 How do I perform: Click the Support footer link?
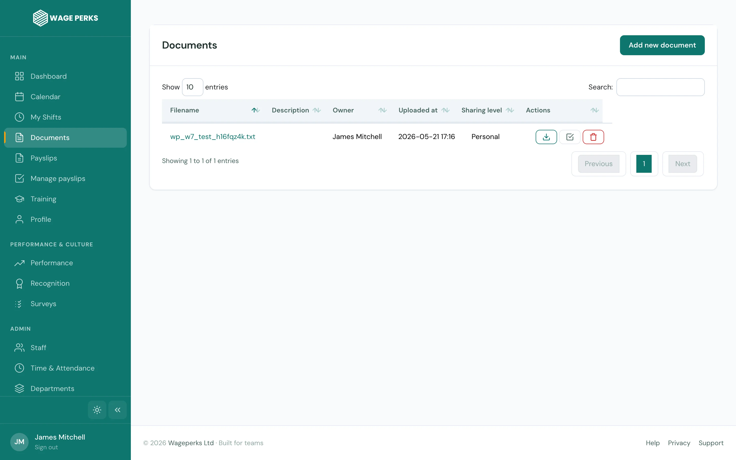pyautogui.click(x=711, y=443)
